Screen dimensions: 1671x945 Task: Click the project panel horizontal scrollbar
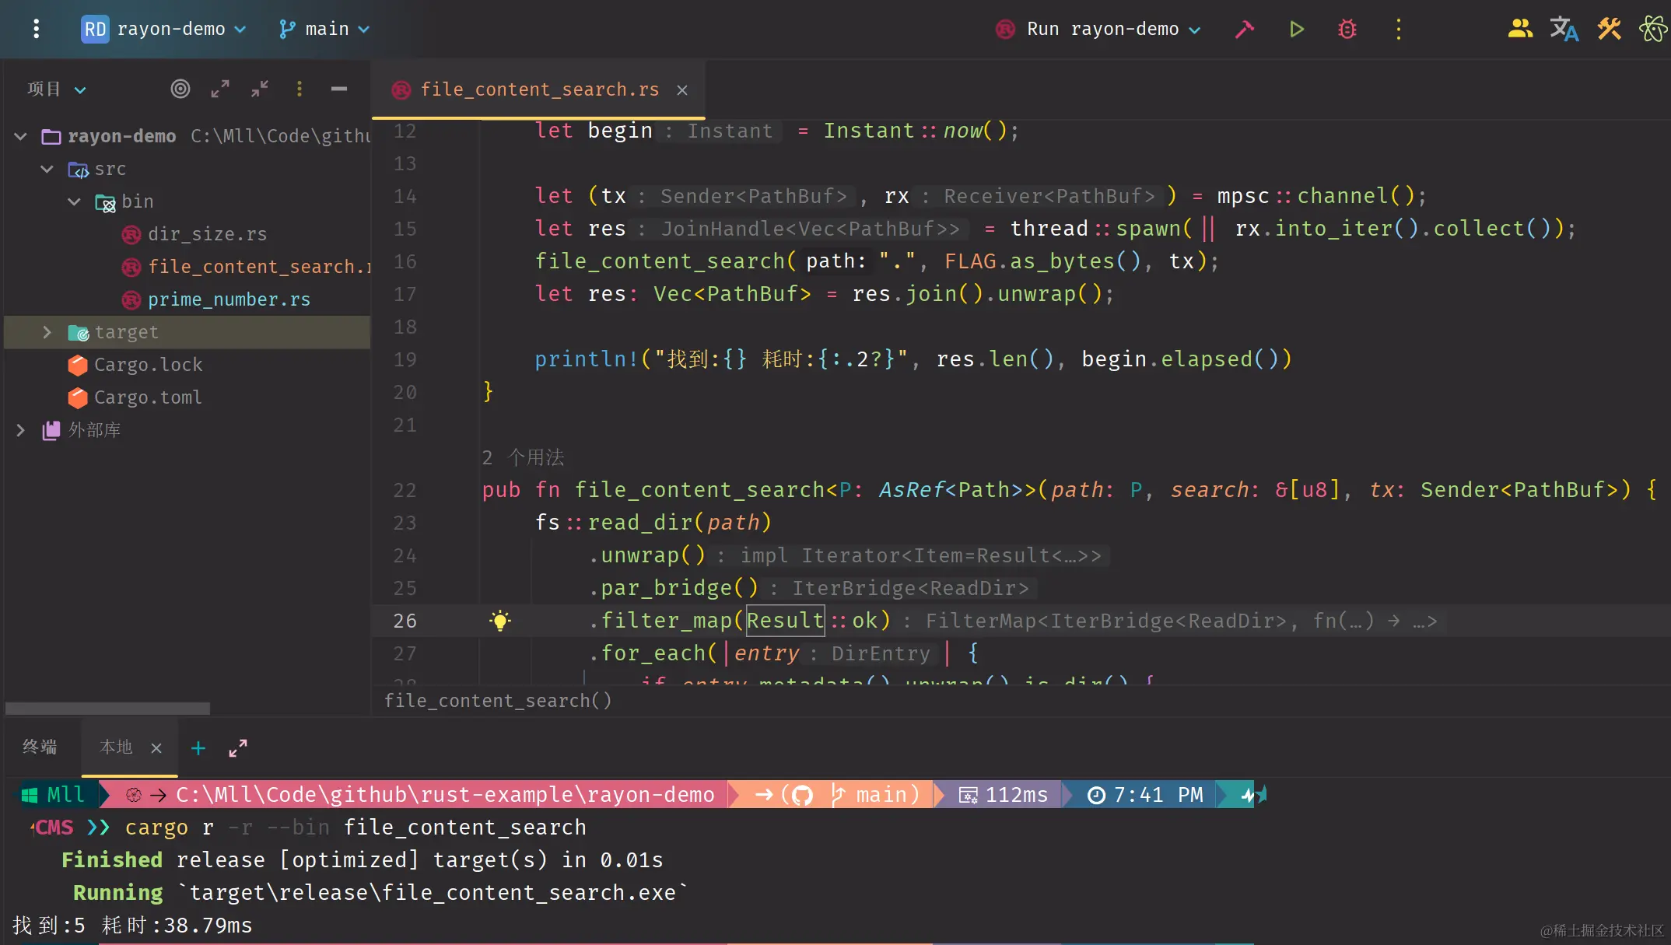tap(107, 709)
